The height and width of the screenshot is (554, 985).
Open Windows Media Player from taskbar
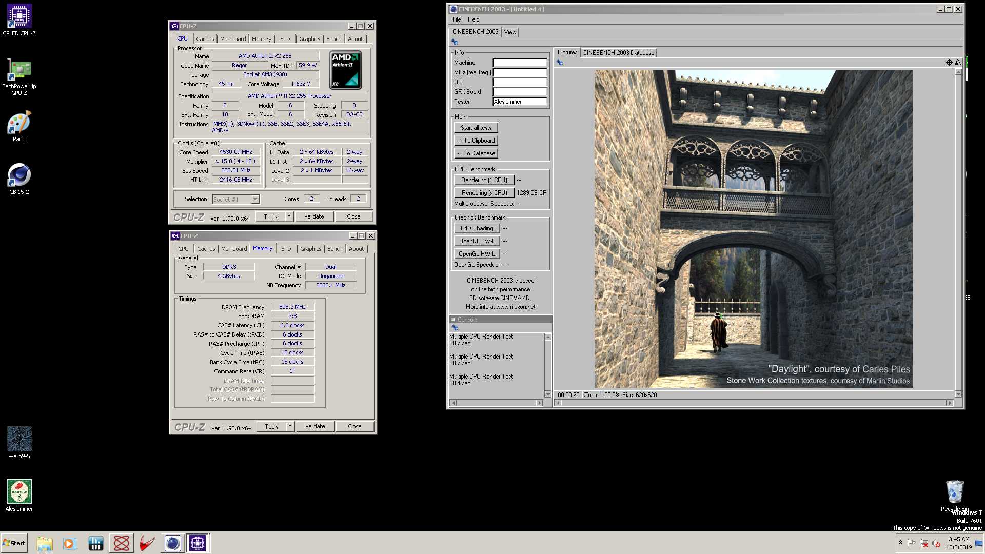pyautogui.click(x=69, y=543)
